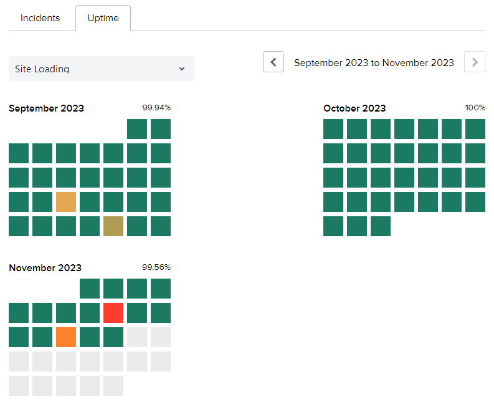
Task: Select the Uptime tab
Action: [103, 18]
